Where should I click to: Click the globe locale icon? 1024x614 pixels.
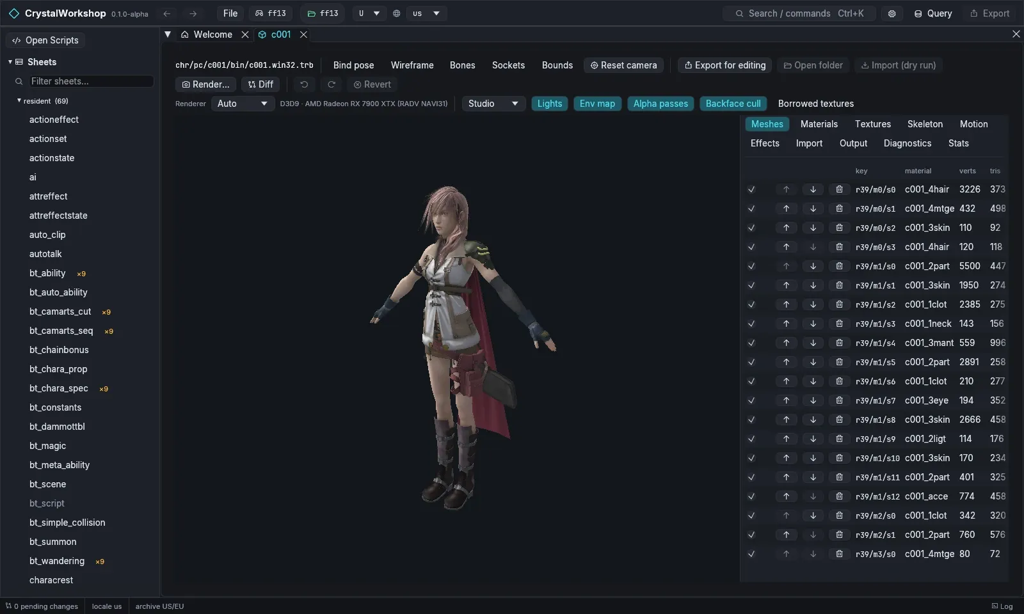397,13
